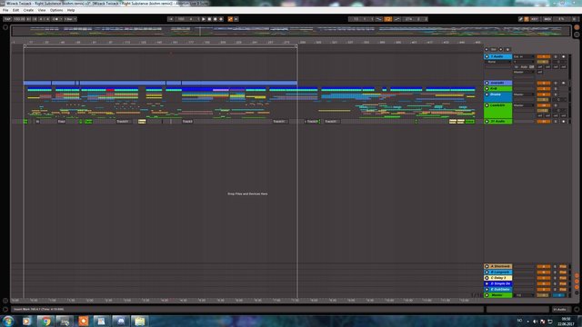
Task: Open Help menu
Action: tap(71, 10)
